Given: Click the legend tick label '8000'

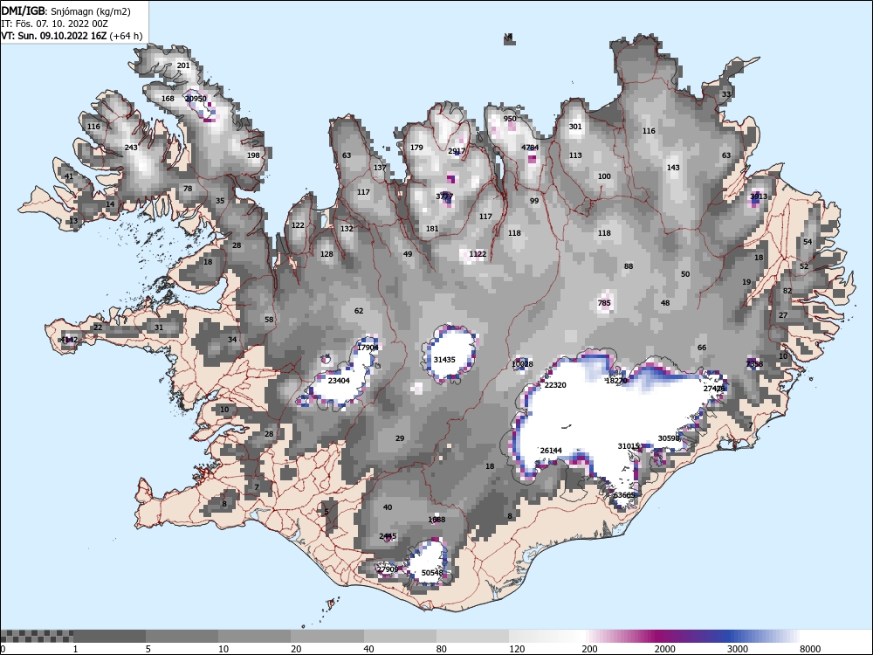Looking at the screenshot, I should 810,649.
